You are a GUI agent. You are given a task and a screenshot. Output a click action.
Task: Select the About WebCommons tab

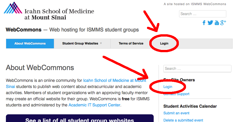coord(30,43)
